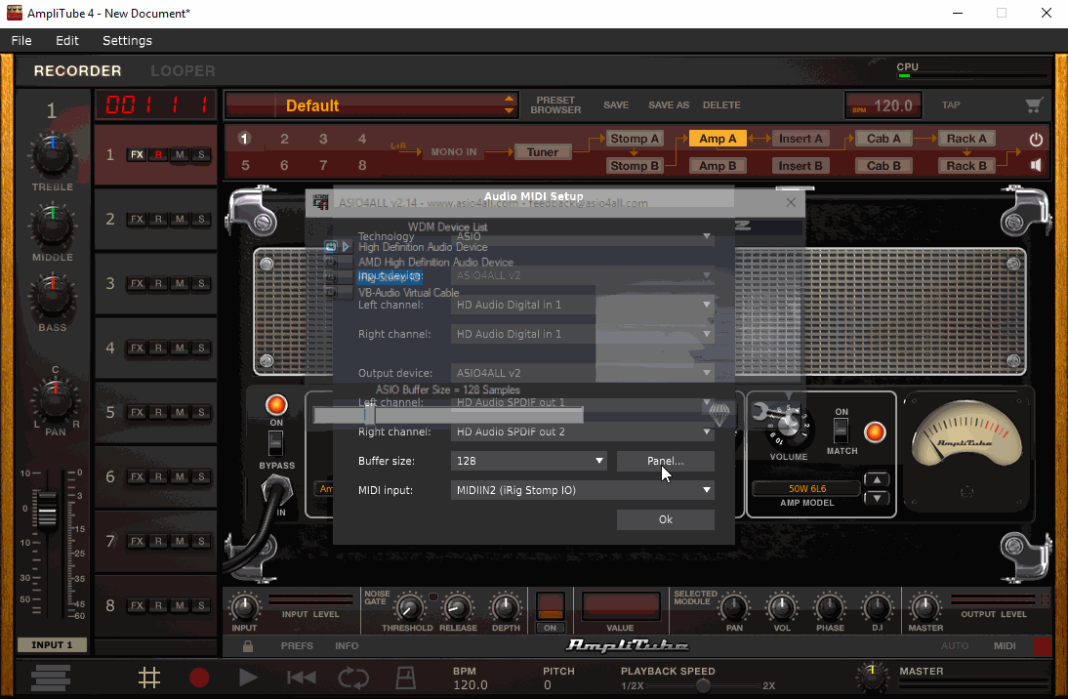Open the shopping cart custom shop

(1034, 105)
